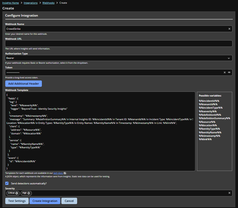Open the tech docs link
The image size is (238, 208).
click(58, 173)
